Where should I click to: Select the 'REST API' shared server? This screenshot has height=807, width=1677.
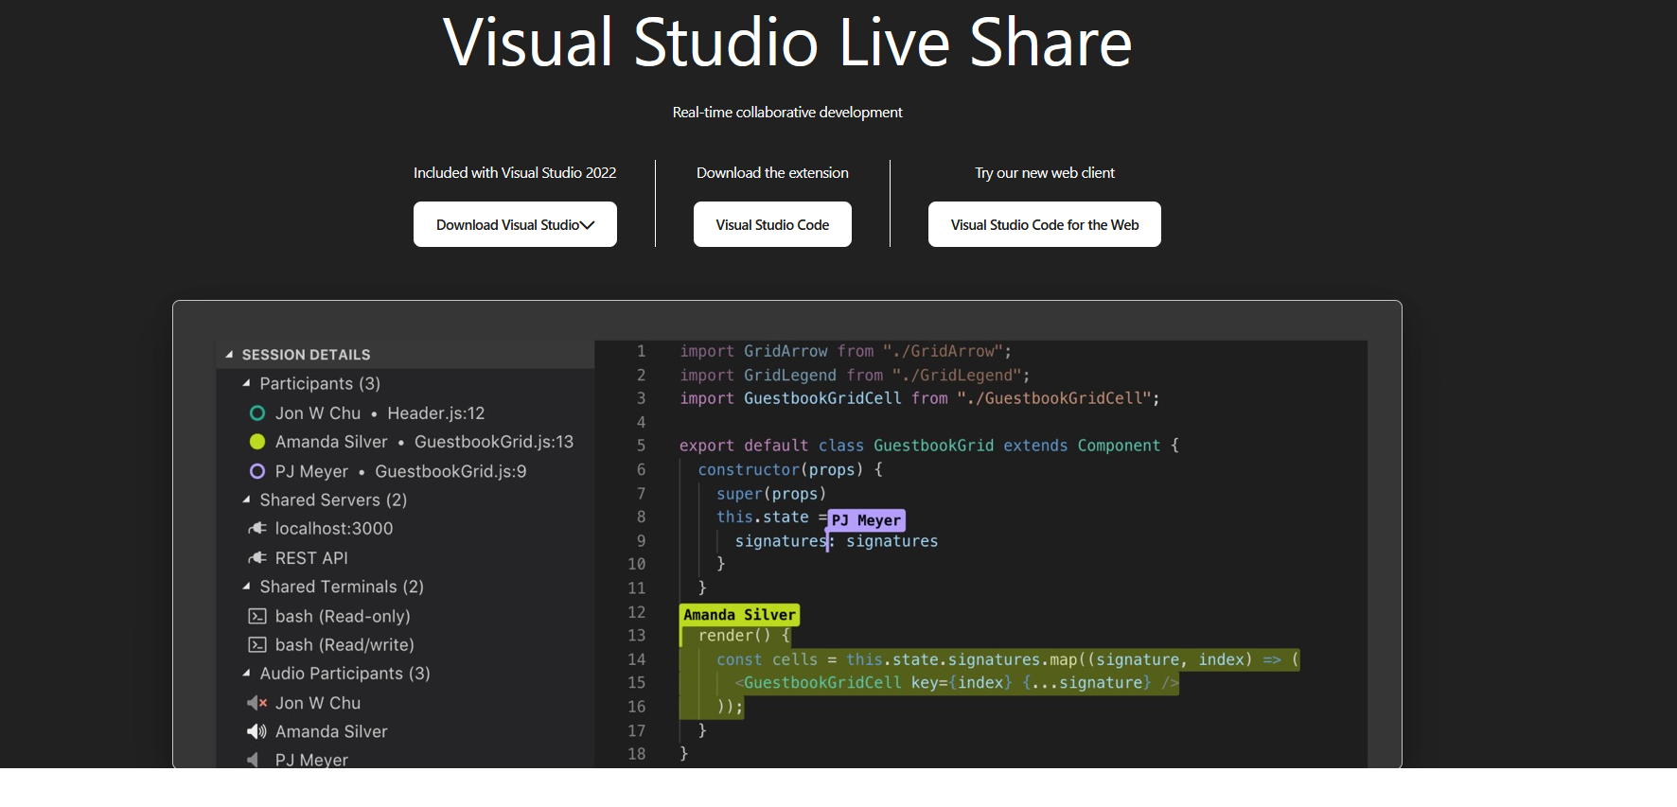[311, 558]
